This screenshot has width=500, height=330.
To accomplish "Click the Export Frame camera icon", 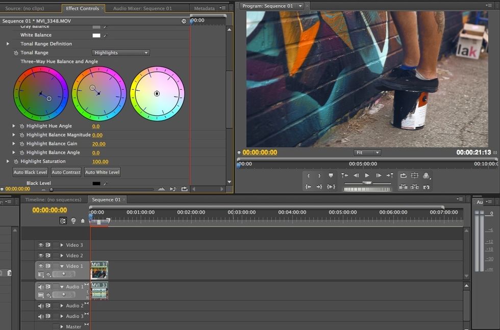I will click(427, 186).
